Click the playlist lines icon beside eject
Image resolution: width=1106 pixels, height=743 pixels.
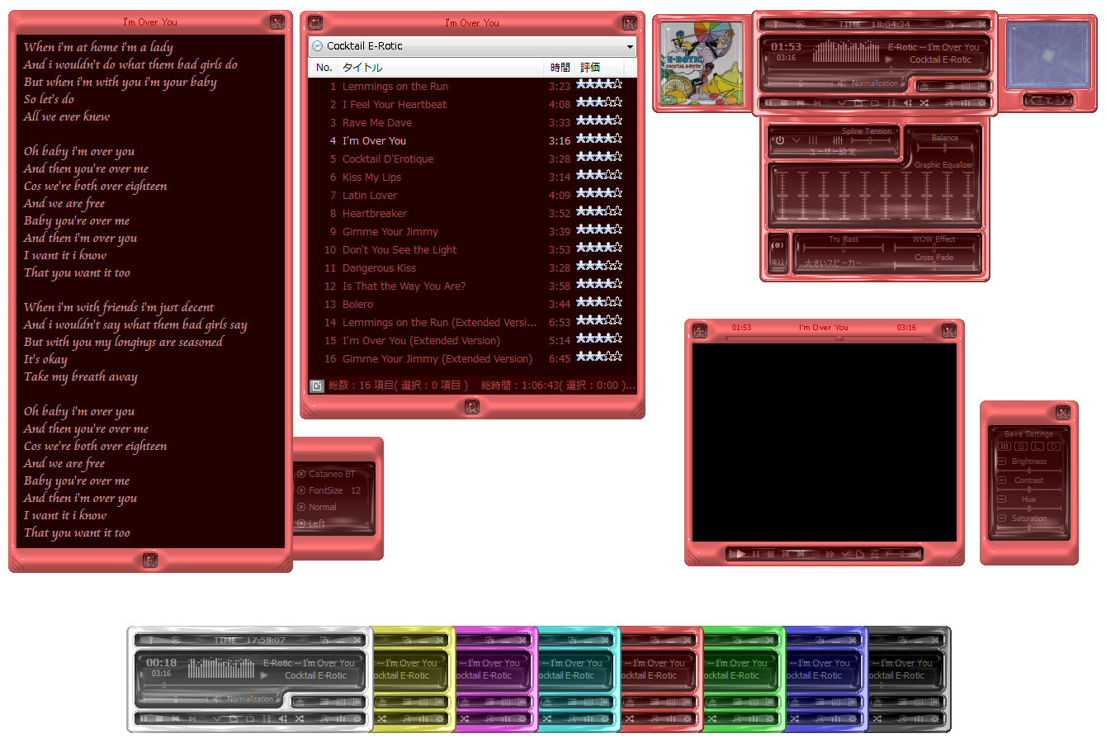(x=949, y=86)
